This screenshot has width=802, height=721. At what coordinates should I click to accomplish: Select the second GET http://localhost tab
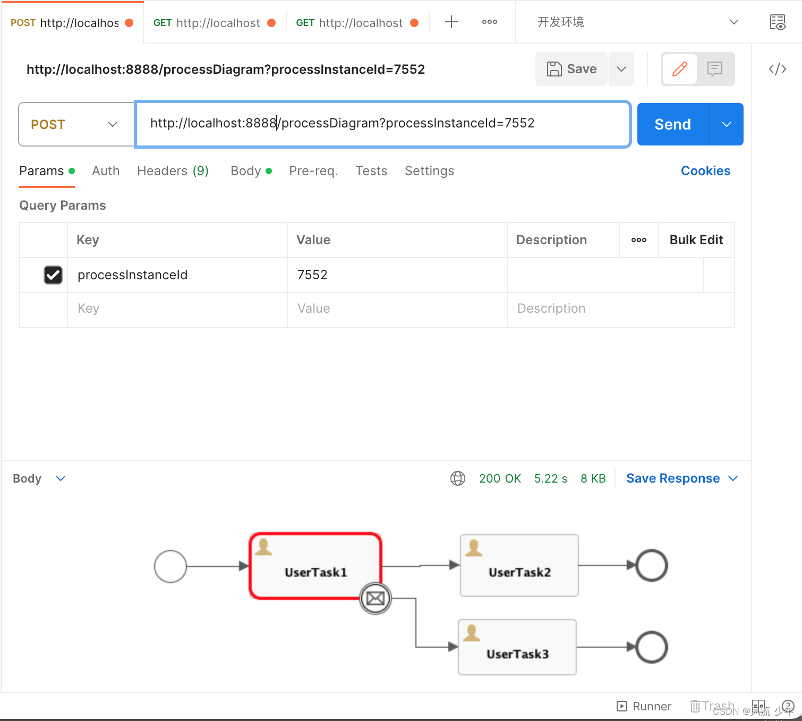(357, 23)
